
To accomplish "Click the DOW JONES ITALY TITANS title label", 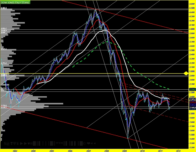I will tap(15, 3).
